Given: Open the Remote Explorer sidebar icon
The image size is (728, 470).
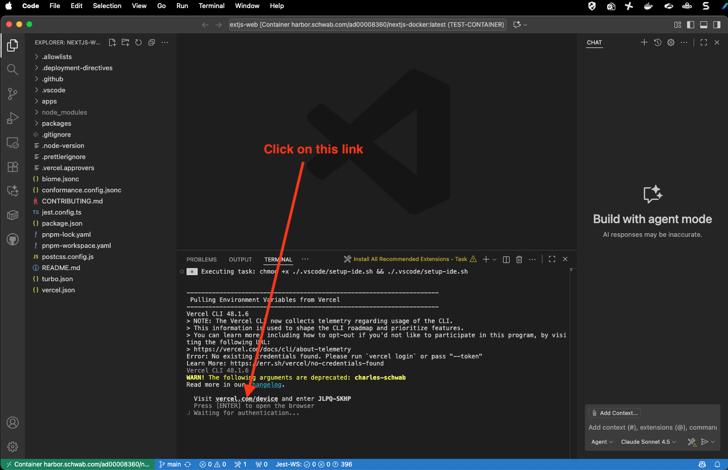Looking at the screenshot, I should point(13,142).
